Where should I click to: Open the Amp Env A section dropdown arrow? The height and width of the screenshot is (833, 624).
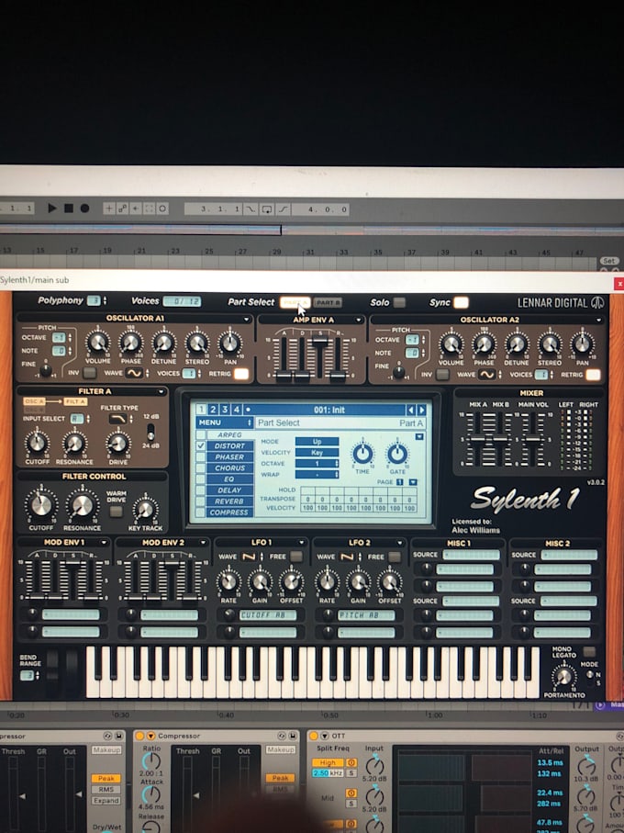point(359,320)
